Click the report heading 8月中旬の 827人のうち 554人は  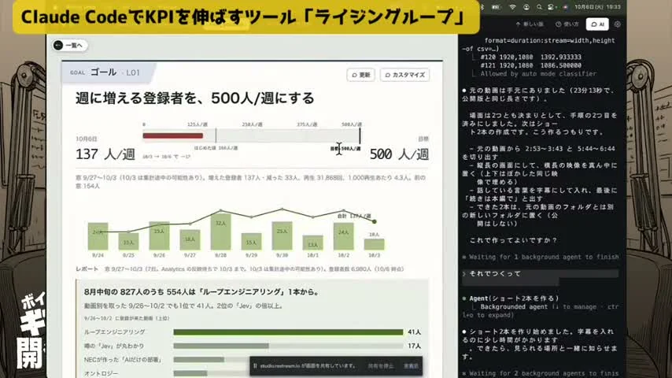tap(201, 291)
